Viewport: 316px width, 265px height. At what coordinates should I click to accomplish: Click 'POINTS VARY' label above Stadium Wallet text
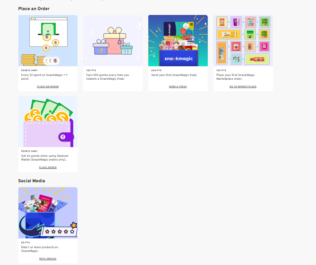pyautogui.click(x=30, y=151)
